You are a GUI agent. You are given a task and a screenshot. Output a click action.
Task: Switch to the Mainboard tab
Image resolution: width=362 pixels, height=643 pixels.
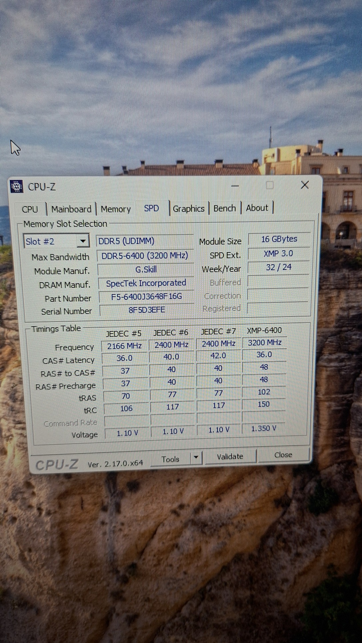point(71,209)
